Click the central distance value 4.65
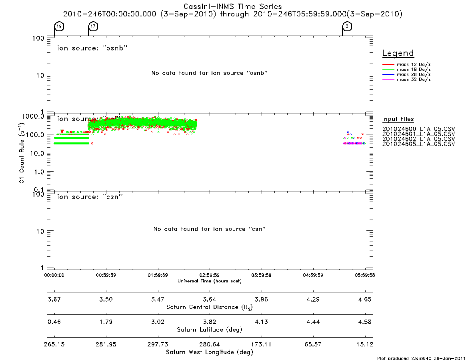 [365, 299]
